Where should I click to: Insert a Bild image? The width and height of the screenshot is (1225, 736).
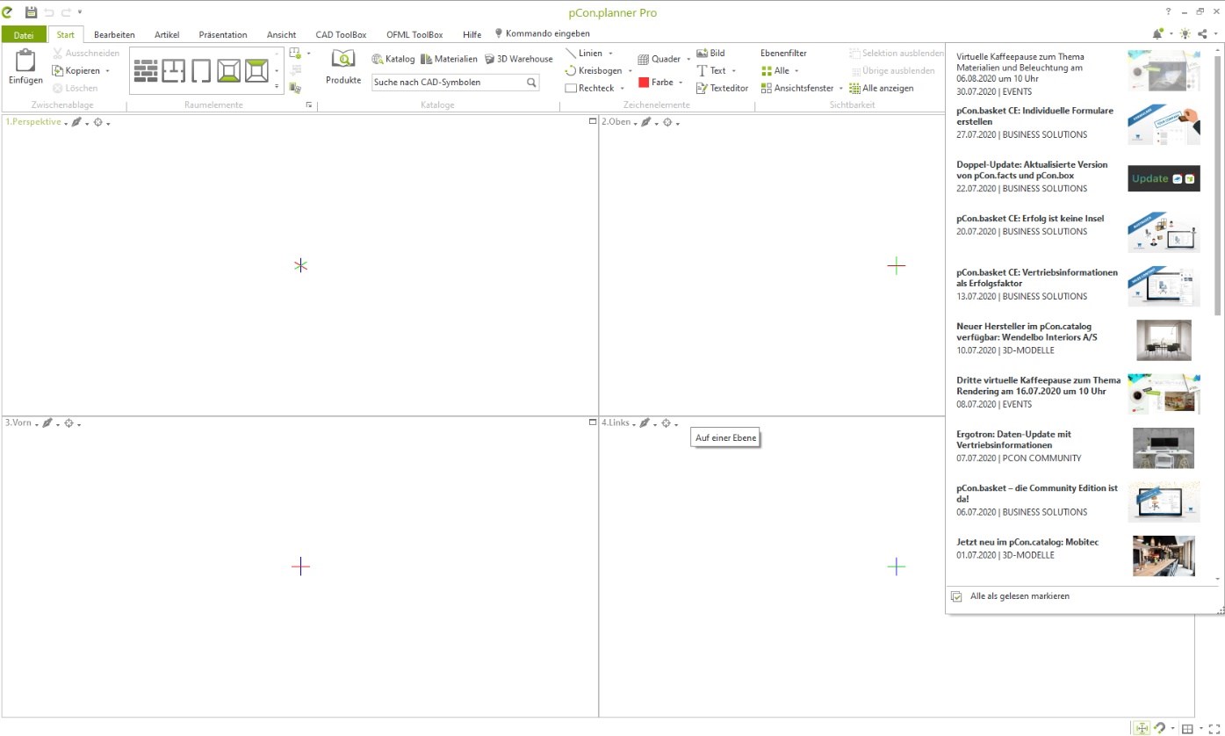pyautogui.click(x=710, y=53)
